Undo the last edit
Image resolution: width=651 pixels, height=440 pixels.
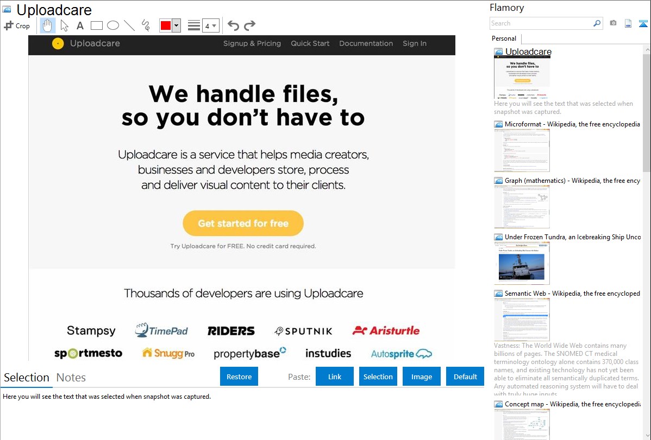pyautogui.click(x=233, y=25)
